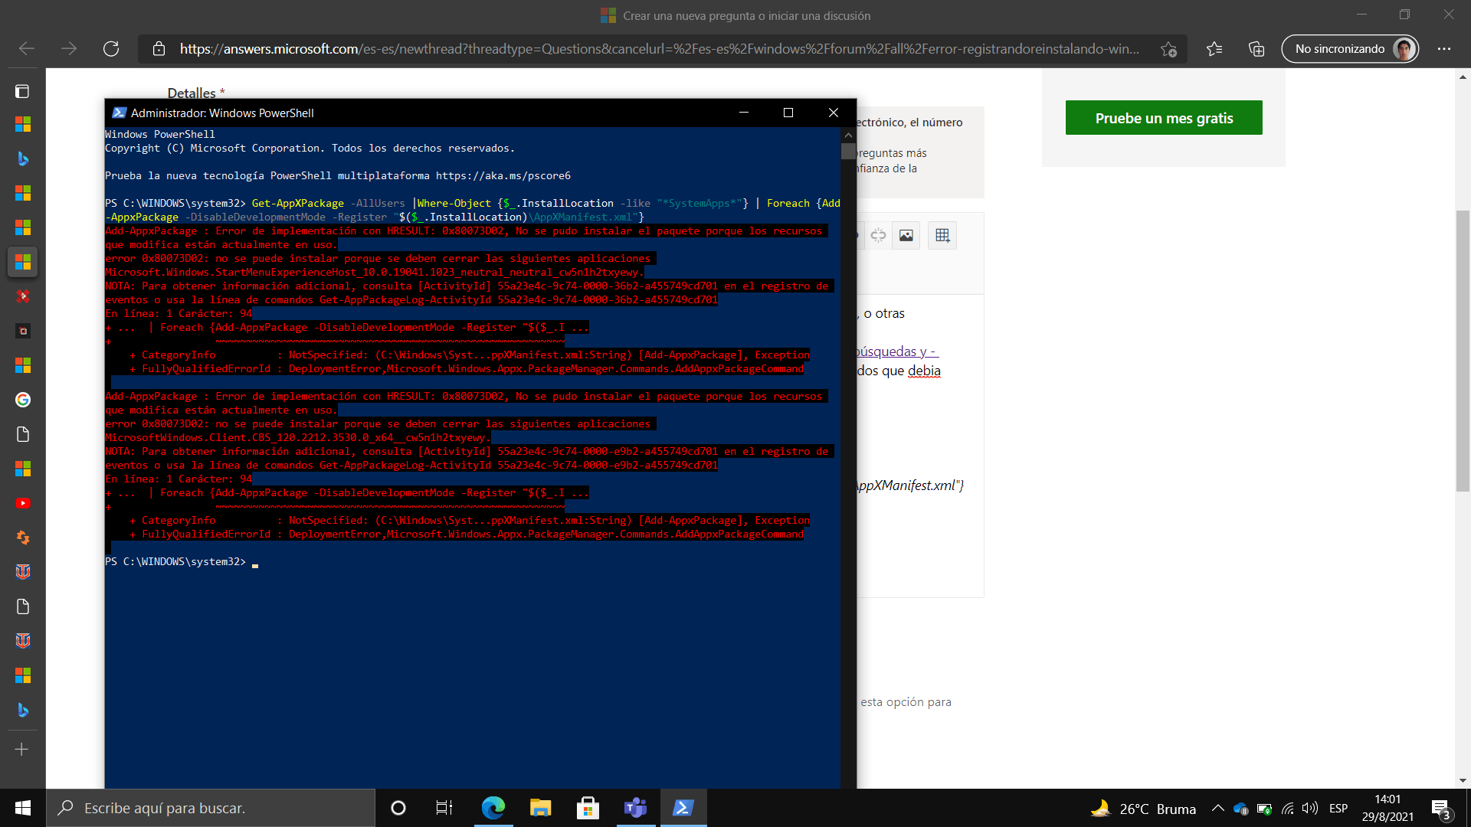This screenshot has width=1471, height=827.
Task: Click the remove link icon in editor toolbar
Action: 878,235
